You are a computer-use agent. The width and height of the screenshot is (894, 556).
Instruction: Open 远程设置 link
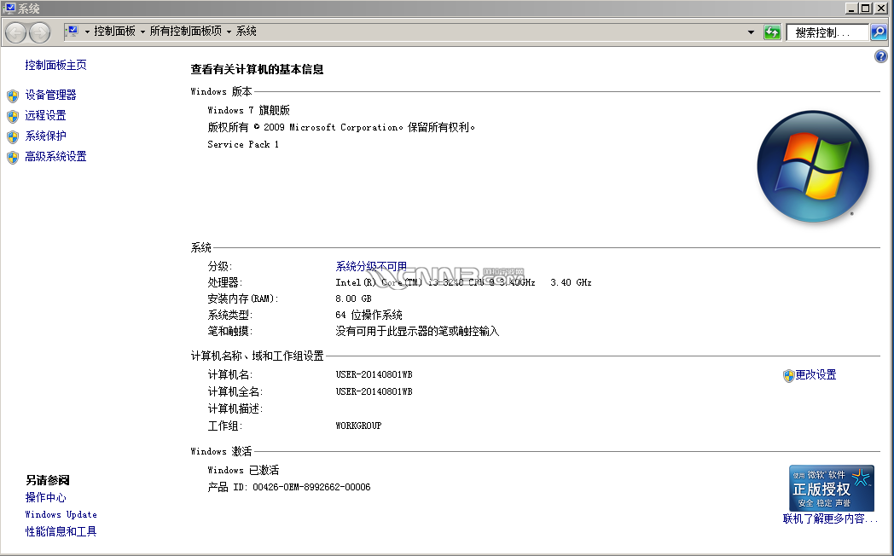pyautogui.click(x=45, y=115)
